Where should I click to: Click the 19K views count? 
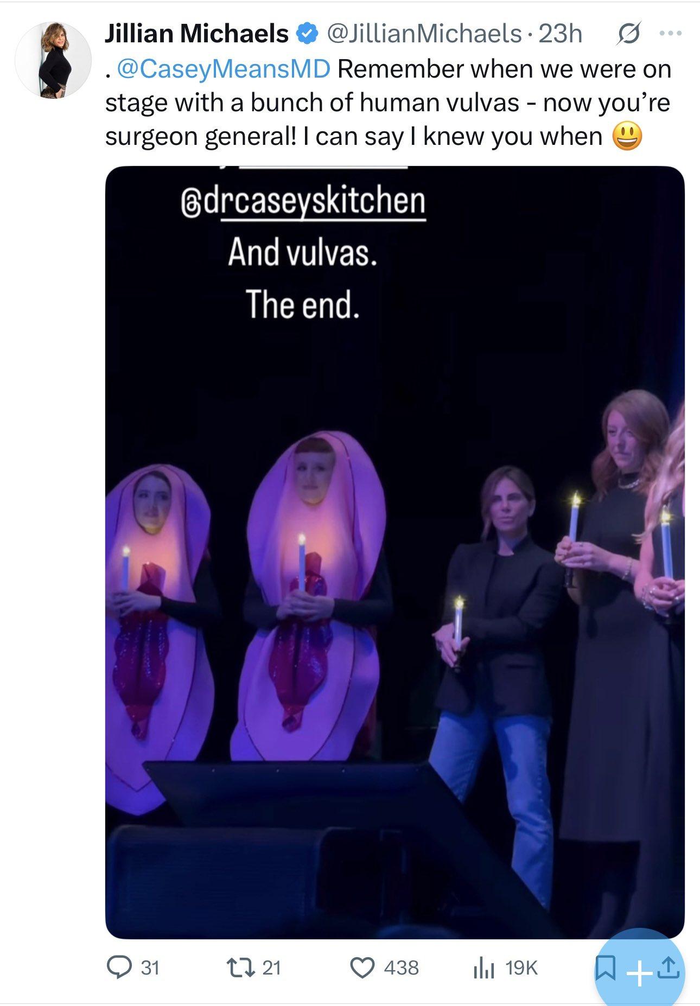[521, 967]
